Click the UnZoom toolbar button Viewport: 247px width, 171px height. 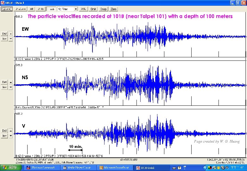coord(21,9)
